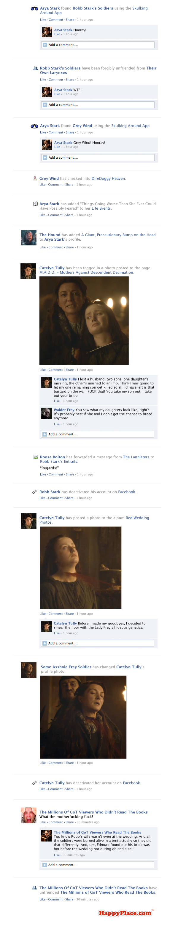The height and width of the screenshot is (928, 178).
Task: Click the HappyPlace.com logo
Action: (125, 912)
